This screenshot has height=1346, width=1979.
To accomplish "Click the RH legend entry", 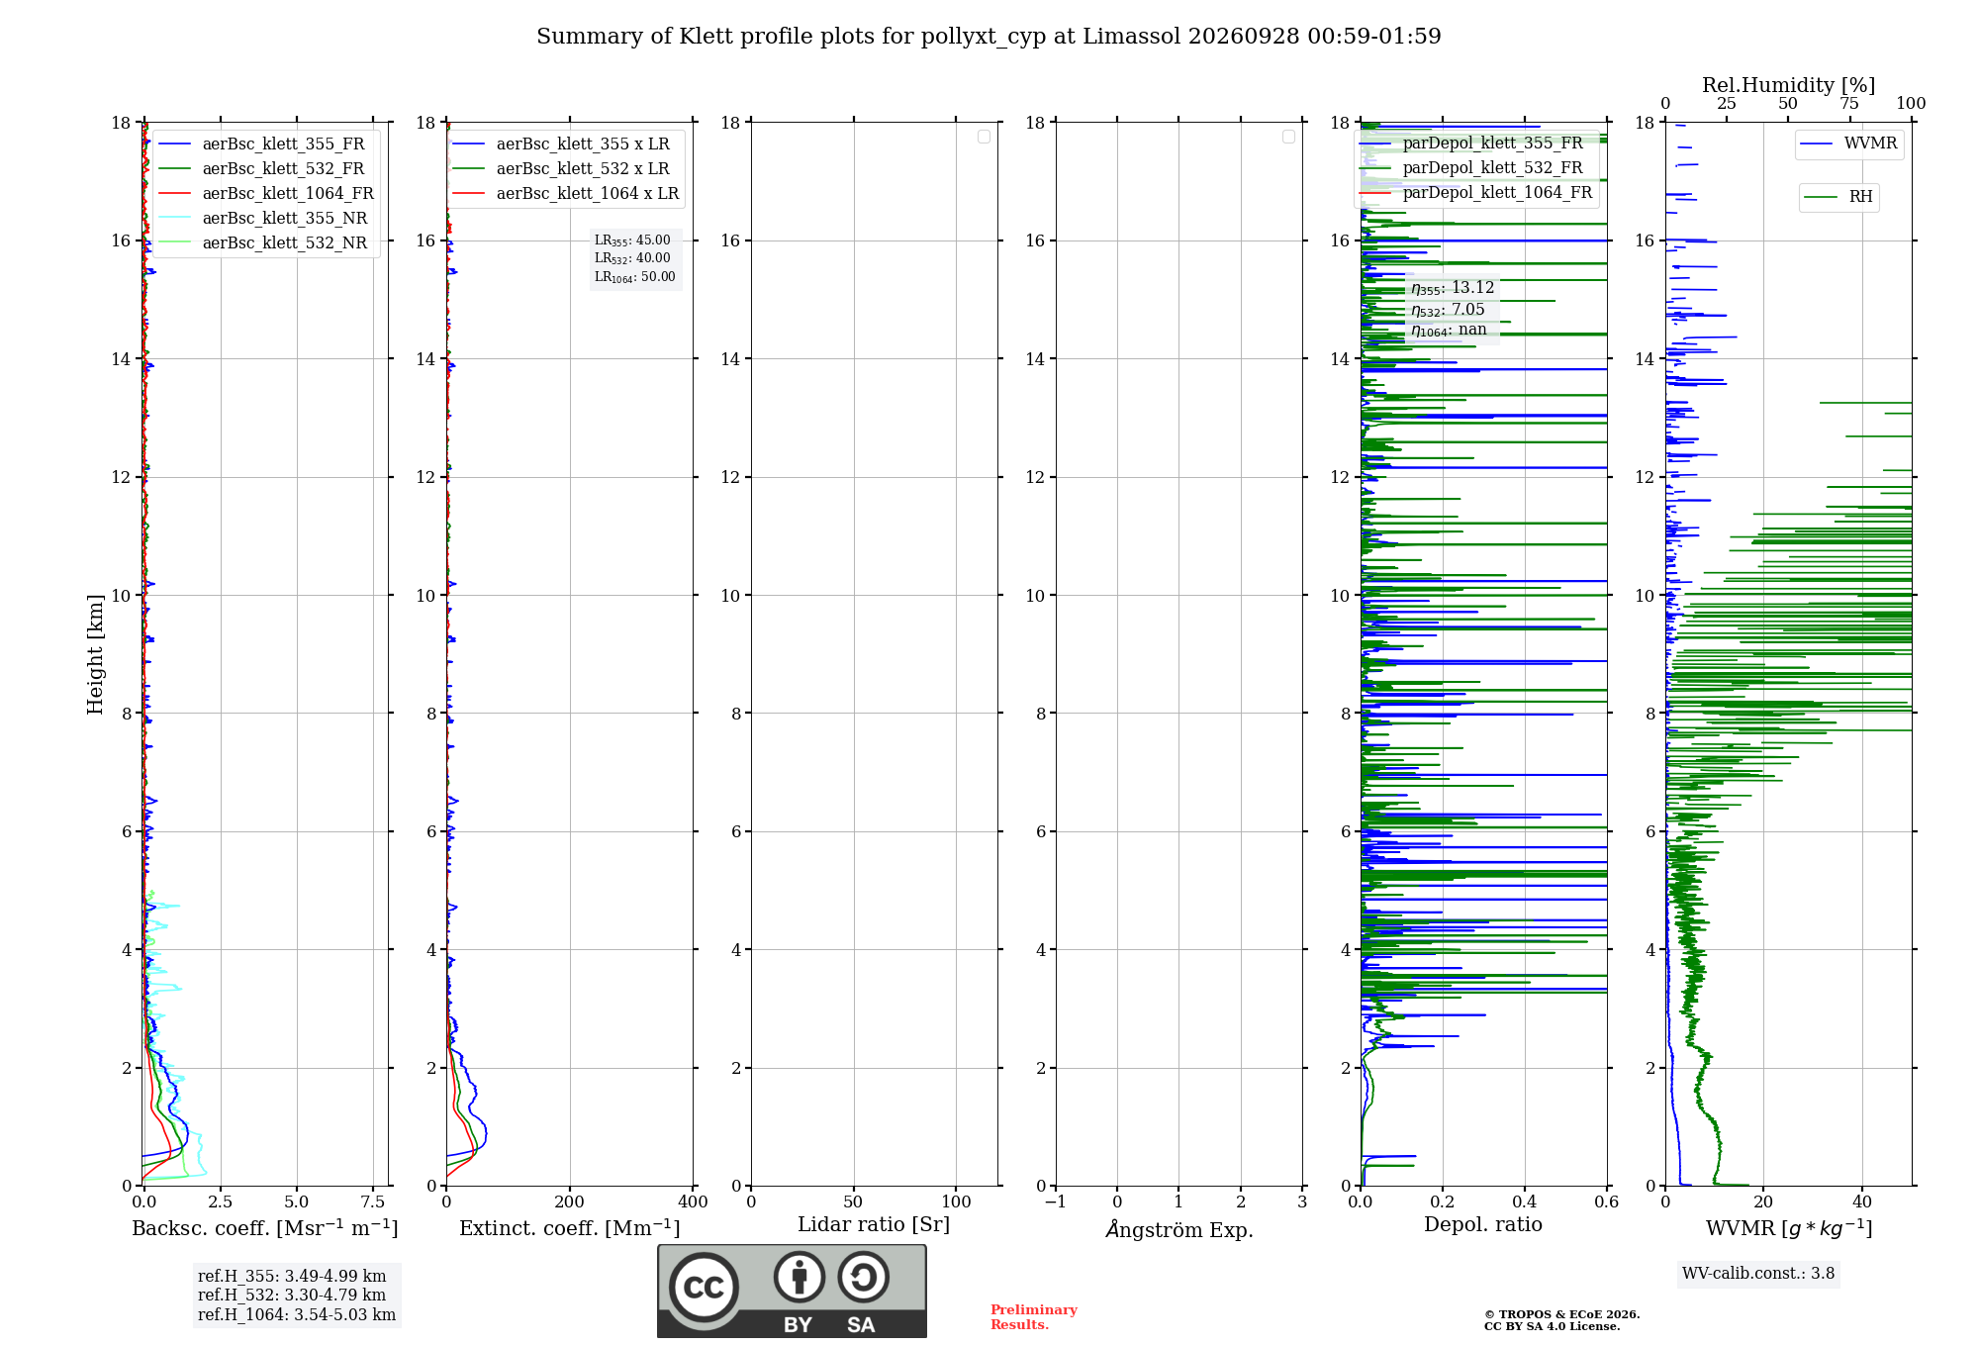I will 1839,197.
